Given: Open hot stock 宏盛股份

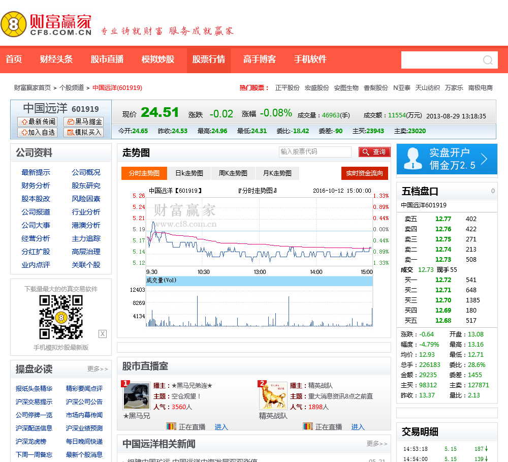Looking at the screenshot, I should [x=316, y=87].
